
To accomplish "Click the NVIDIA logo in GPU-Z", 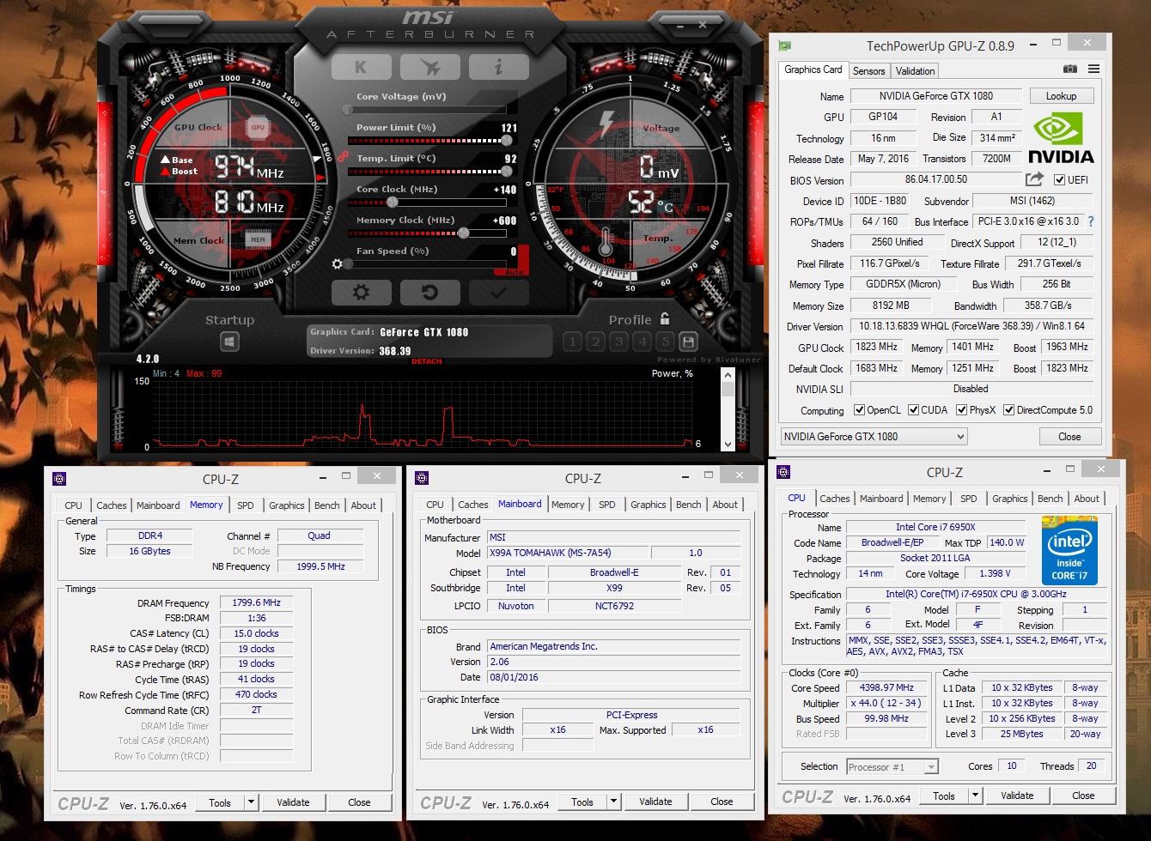I will click(1061, 137).
